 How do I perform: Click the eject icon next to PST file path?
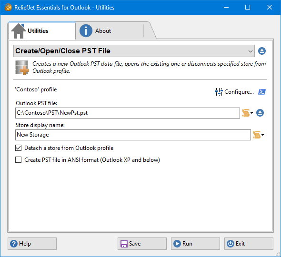click(x=260, y=113)
